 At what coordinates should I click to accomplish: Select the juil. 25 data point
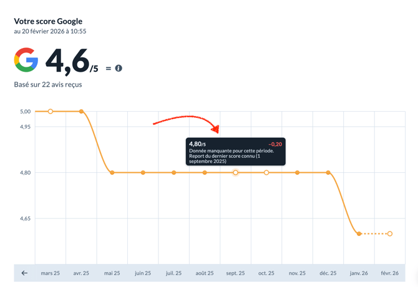[174, 172]
